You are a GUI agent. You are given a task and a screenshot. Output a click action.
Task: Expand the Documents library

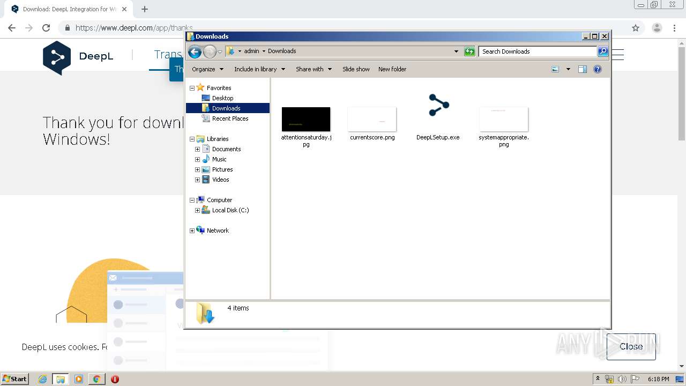click(x=197, y=149)
